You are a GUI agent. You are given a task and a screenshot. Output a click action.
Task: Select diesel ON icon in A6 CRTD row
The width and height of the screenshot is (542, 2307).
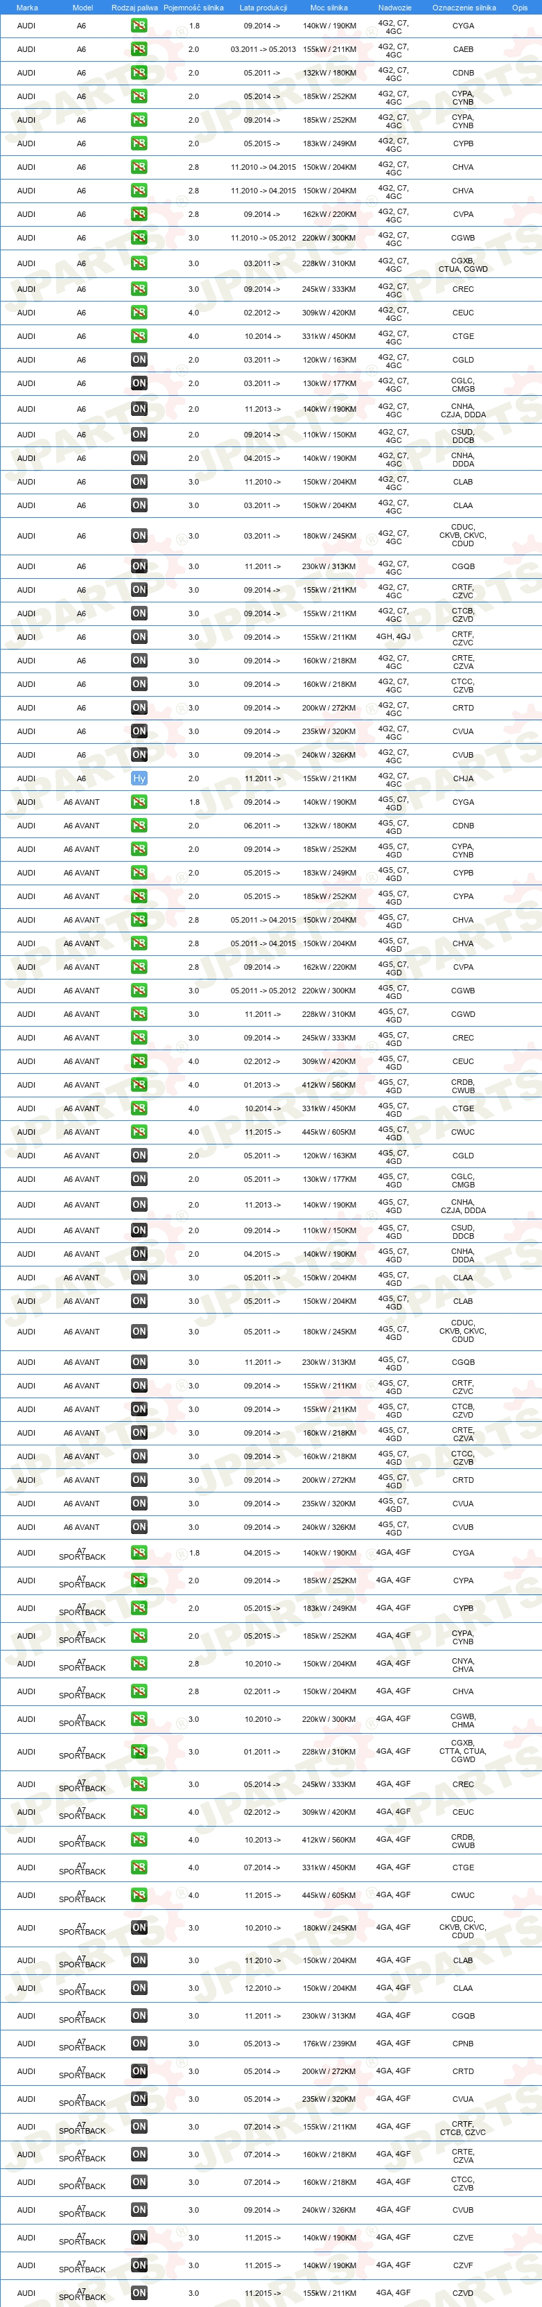tap(139, 708)
